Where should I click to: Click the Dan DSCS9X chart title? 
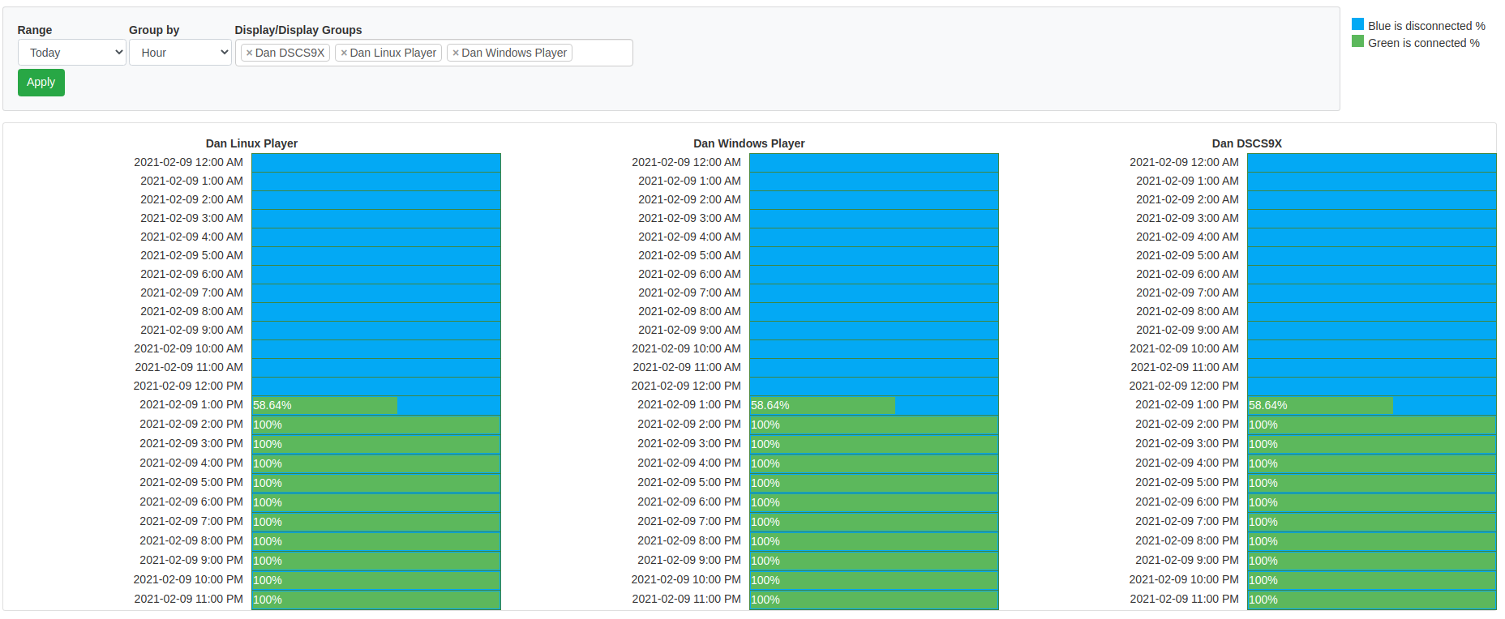click(x=1246, y=143)
